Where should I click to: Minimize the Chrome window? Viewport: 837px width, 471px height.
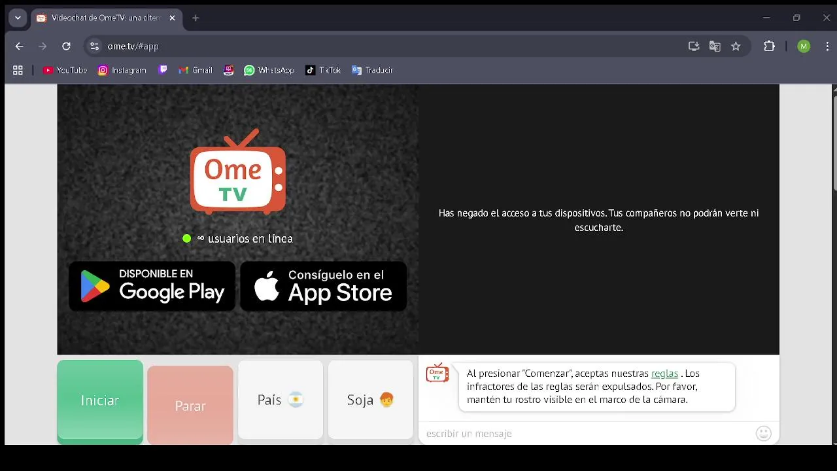766,18
